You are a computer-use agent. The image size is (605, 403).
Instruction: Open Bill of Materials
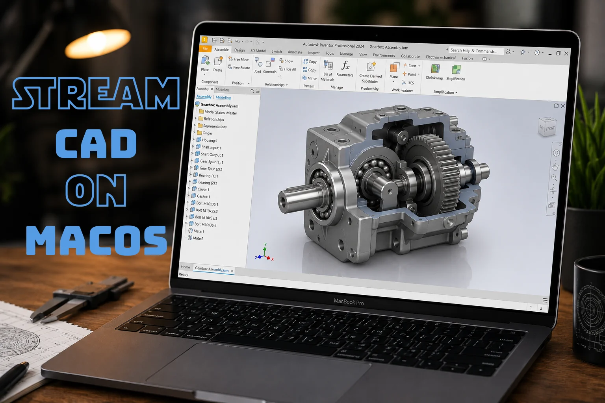[x=328, y=71]
